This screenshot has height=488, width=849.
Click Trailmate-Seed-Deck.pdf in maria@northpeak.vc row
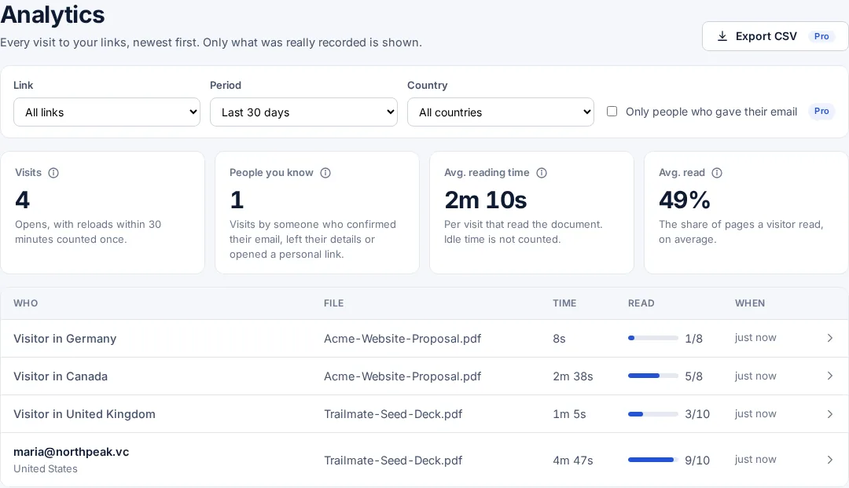coord(393,460)
